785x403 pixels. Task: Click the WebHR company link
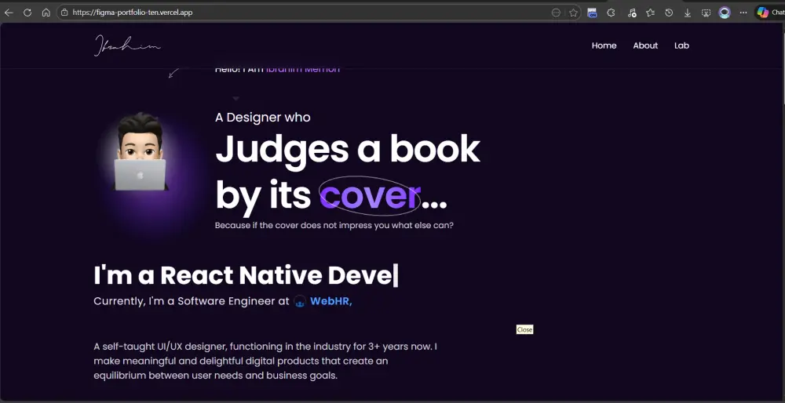coord(331,301)
